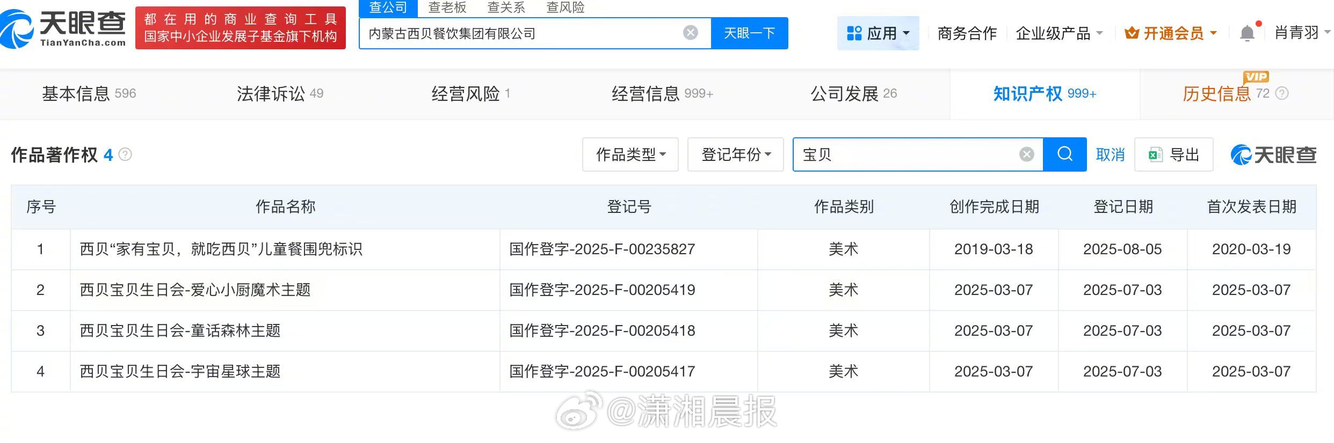Click the 作品类别 column header
The image size is (1334, 443).
pyautogui.click(x=844, y=206)
